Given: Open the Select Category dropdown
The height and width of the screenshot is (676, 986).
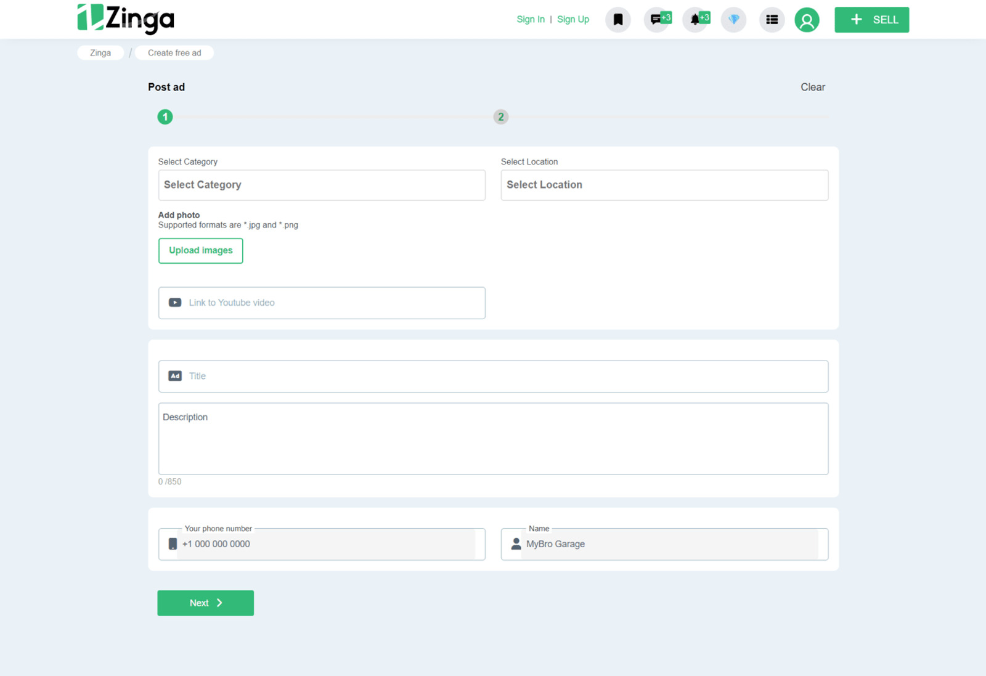Looking at the screenshot, I should pos(321,185).
